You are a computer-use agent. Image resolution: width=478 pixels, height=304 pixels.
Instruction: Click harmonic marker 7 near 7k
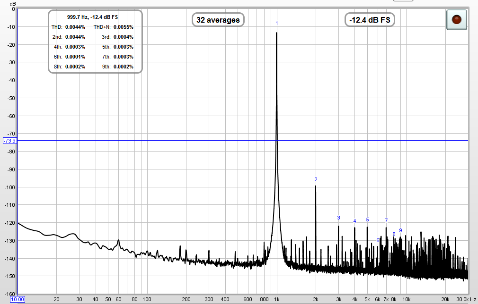pyautogui.click(x=386, y=220)
